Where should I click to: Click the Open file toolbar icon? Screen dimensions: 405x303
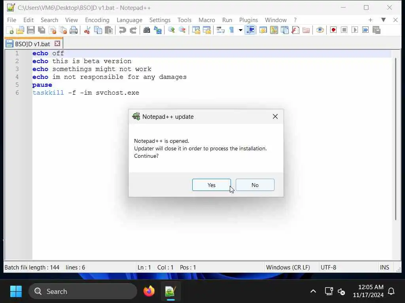[20, 30]
